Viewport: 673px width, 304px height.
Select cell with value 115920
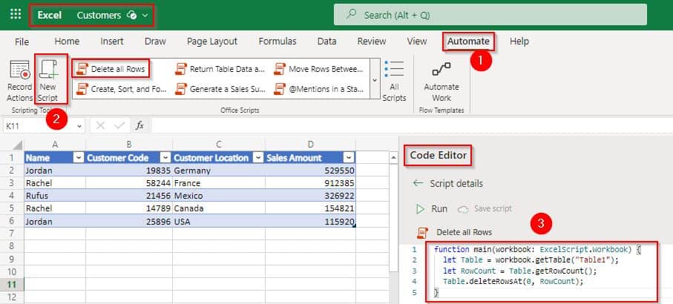pyautogui.click(x=310, y=222)
